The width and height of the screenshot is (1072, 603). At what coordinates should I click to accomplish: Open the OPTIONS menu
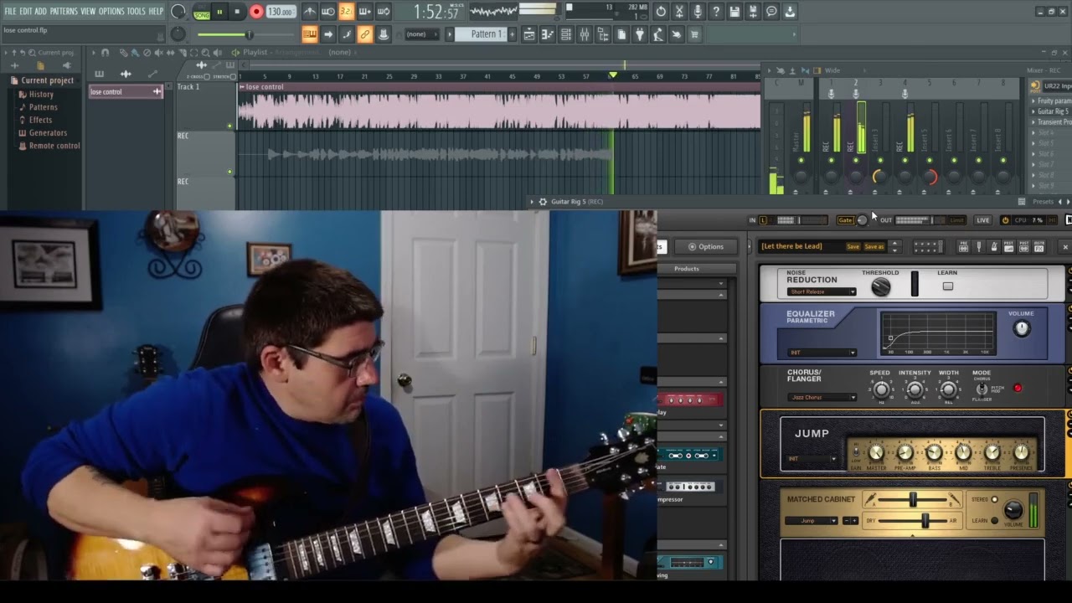[111, 12]
